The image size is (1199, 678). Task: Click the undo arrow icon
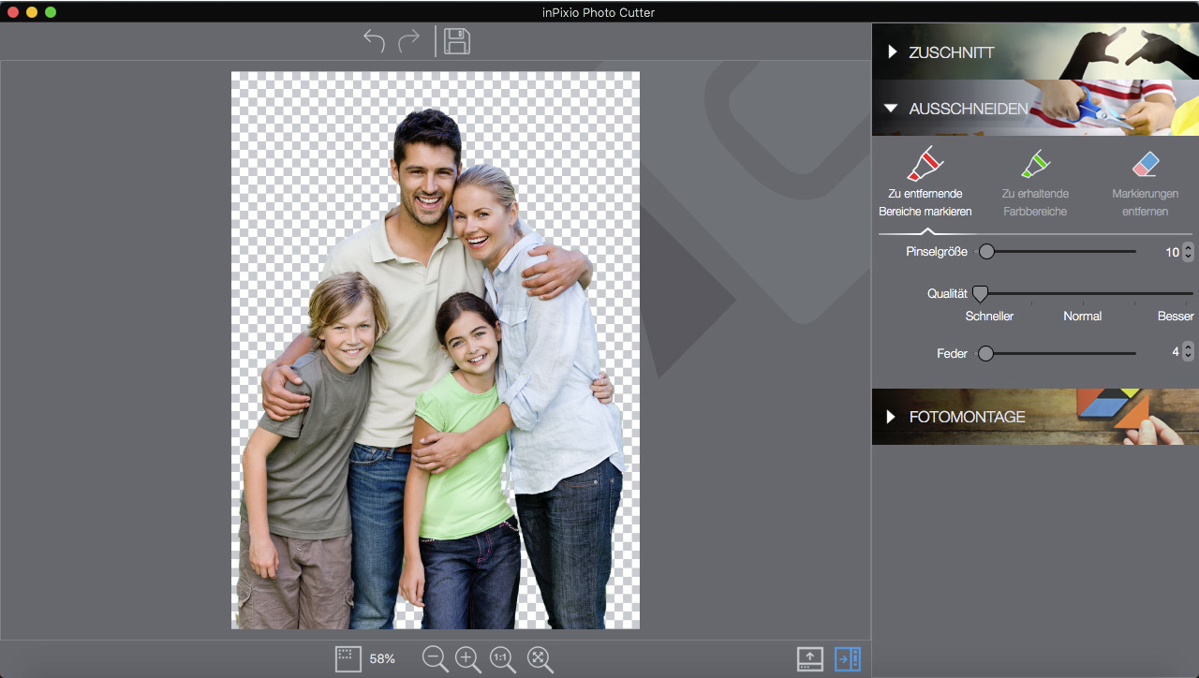pyautogui.click(x=374, y=41)
